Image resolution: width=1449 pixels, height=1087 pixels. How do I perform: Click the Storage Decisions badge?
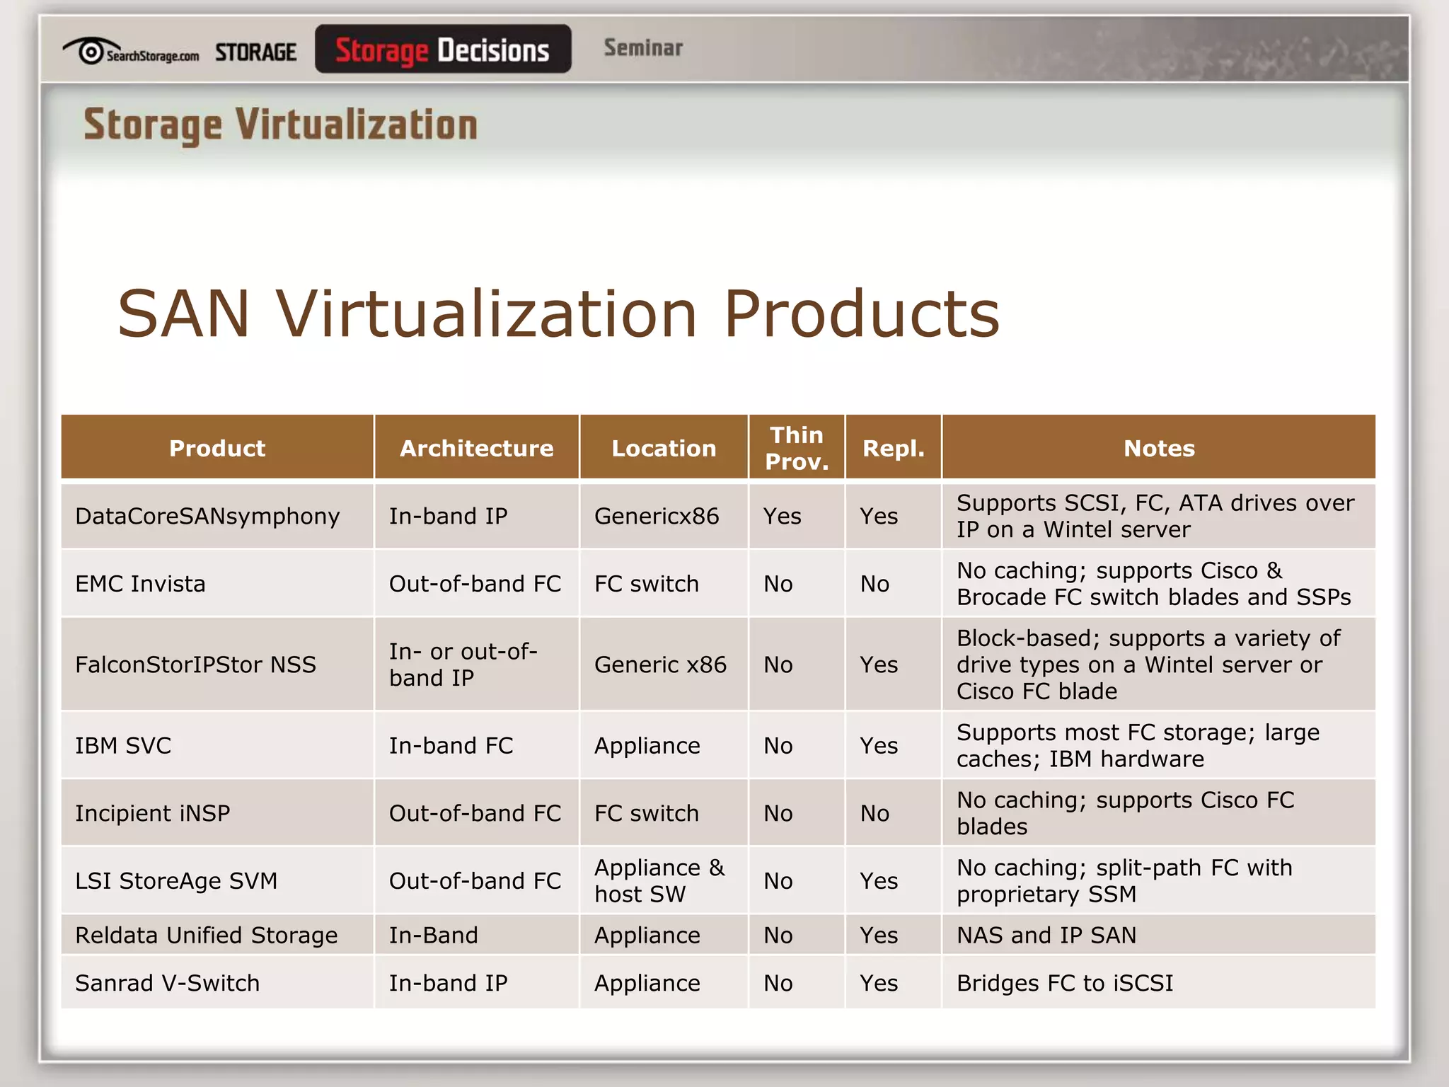[x=443, y=49]
